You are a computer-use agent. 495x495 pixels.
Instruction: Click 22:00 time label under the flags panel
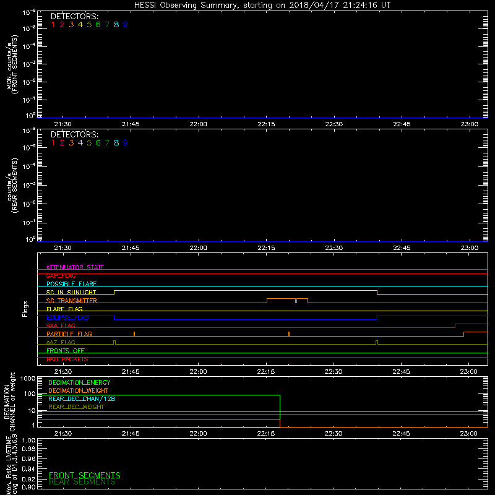coord(198,372)
